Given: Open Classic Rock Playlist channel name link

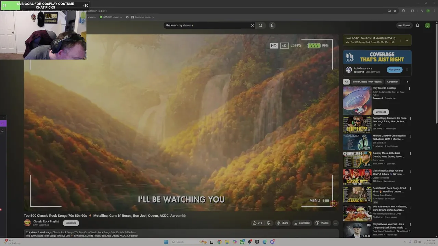Looking at the screenshot, I should click(x=46, y=221).
